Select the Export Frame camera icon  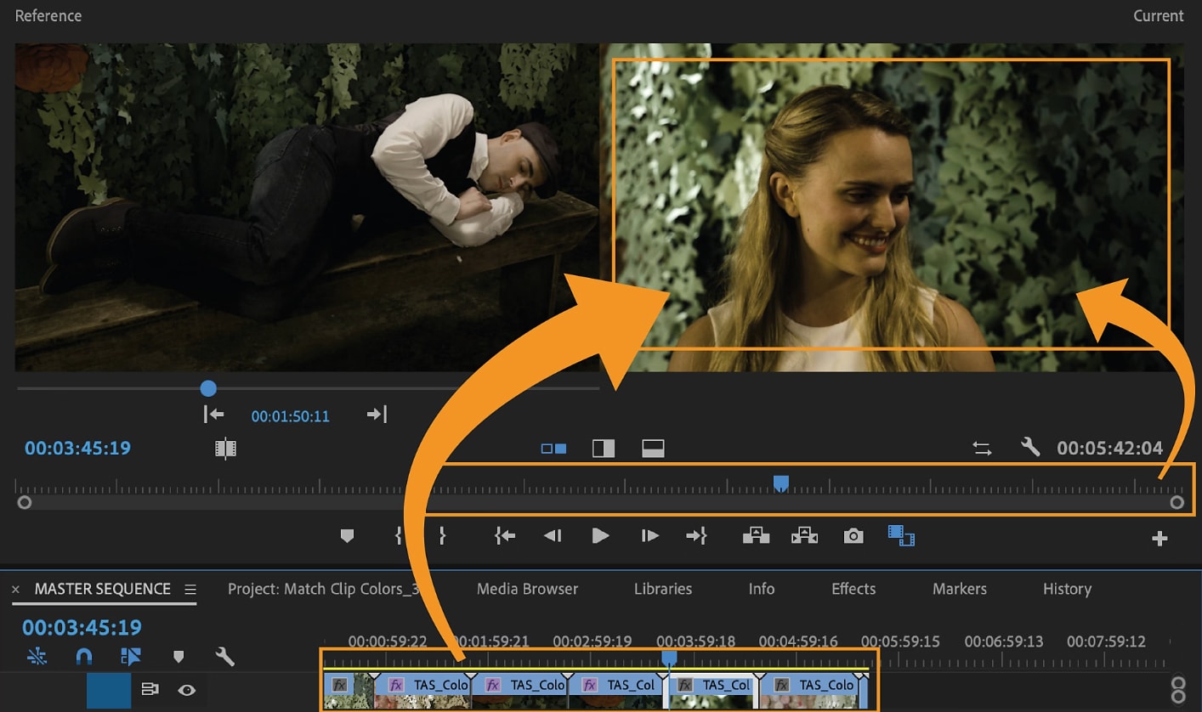click(x=853, y=535)
